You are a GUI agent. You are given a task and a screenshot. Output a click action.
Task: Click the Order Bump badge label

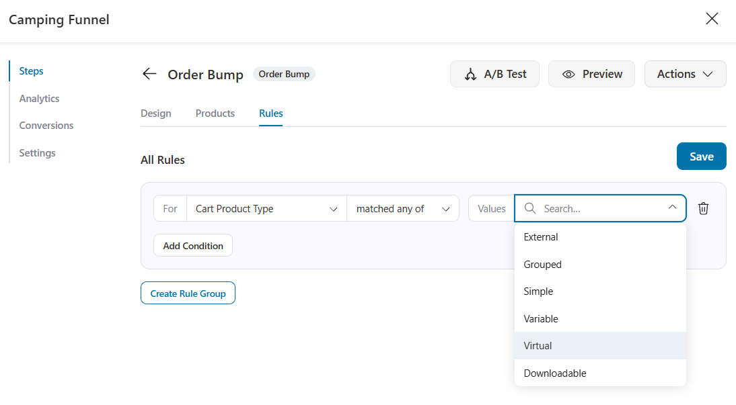(284, 74)
